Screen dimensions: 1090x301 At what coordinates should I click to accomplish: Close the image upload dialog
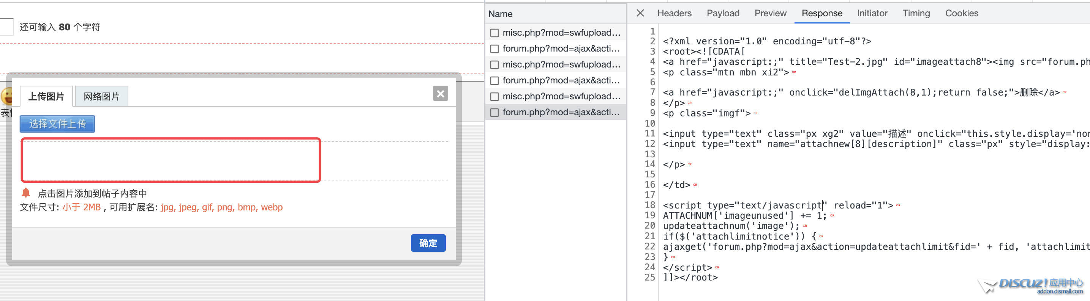pyautogui.click(x=440, y=93)
